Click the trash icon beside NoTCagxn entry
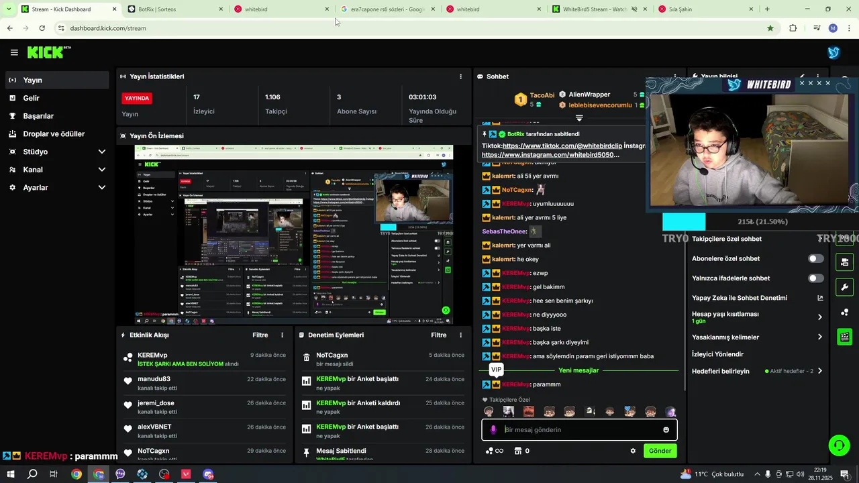859x483 pixels. 307,358
